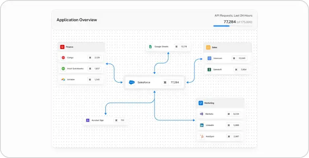Select the Conga label
The height and width of the screenshot is (158, 309).
click(x=70, y=58)
